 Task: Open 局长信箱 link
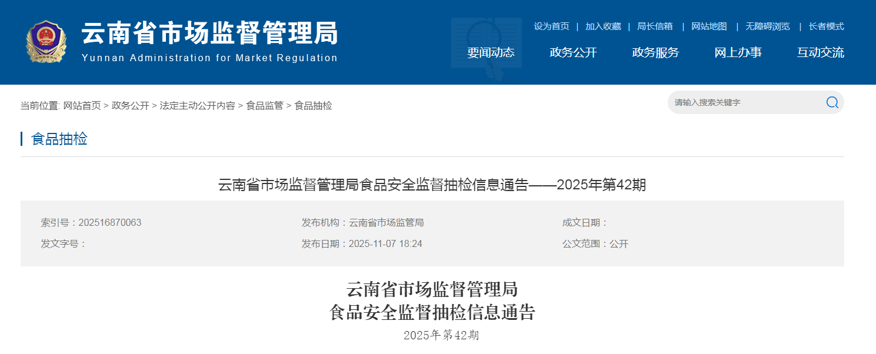[655, 26]
